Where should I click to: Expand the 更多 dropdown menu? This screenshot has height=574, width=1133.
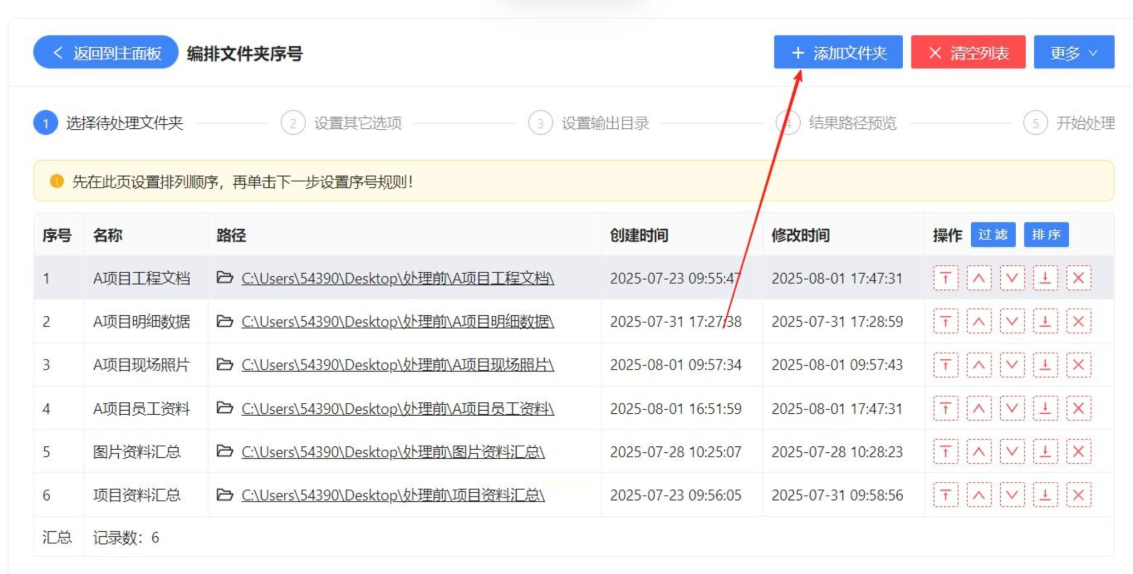[x=1073, y=52]
